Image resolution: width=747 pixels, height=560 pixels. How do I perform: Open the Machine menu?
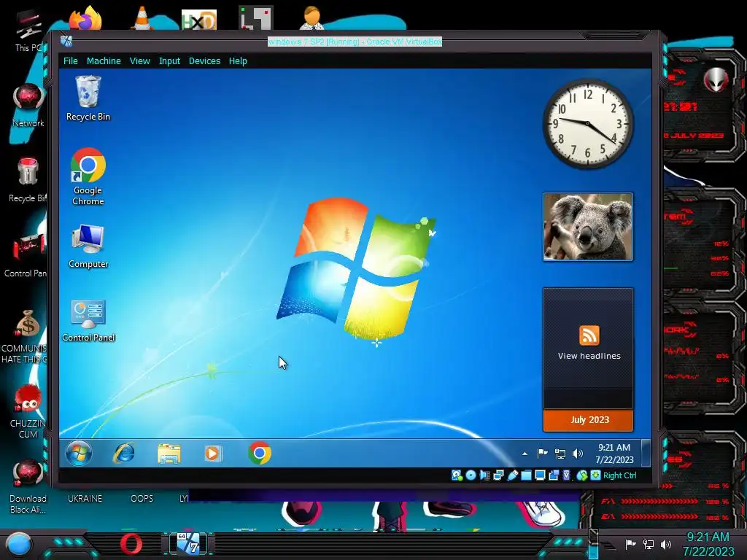click(104, 61)
